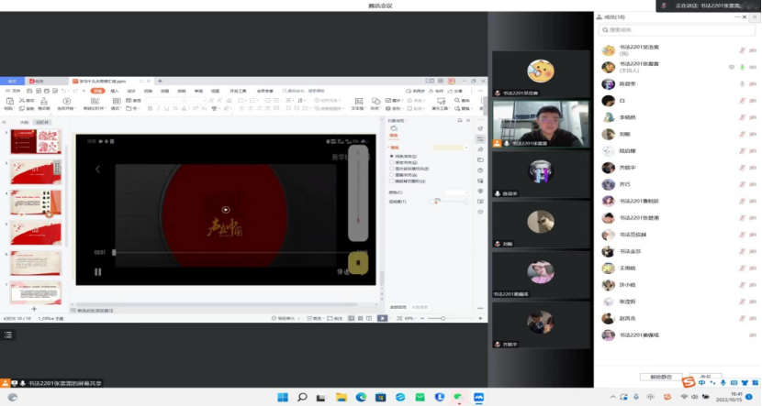Select the picture or texture fill option
Screen dimensions: 762x406
click(x=392, y=170)
